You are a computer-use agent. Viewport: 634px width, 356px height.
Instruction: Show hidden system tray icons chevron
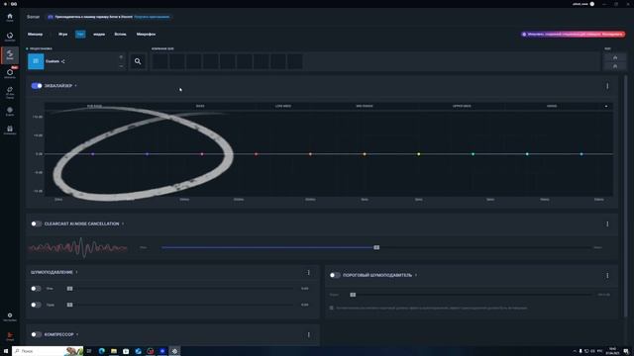point(575,351)
